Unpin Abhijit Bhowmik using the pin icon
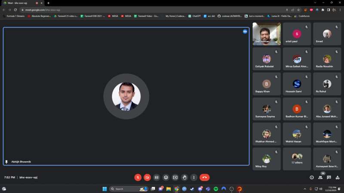This screenshot has width=344, height=193. tap(6, 162)
